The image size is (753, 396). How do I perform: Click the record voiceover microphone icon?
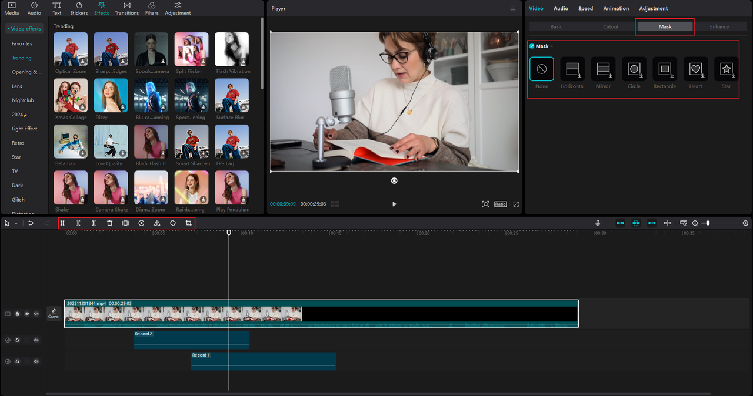(x=598, y=223)
